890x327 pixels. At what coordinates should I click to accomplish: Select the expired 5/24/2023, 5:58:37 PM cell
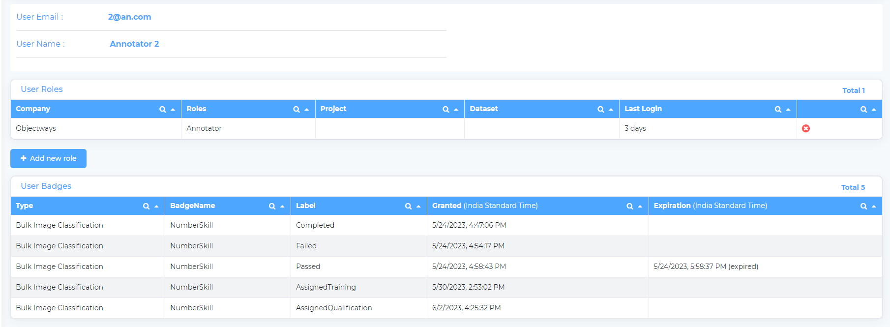[x=766, y=267]
